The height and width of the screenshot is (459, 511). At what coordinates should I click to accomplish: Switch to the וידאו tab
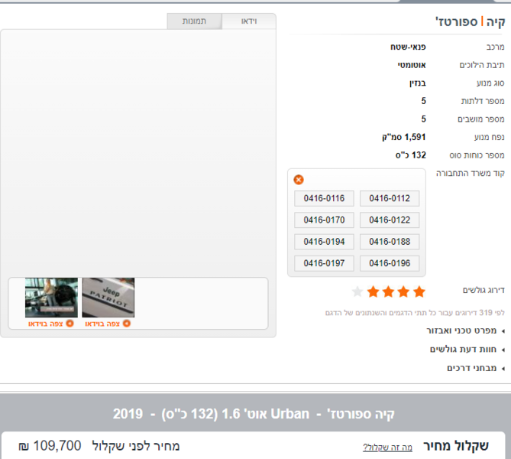(249, 21)
